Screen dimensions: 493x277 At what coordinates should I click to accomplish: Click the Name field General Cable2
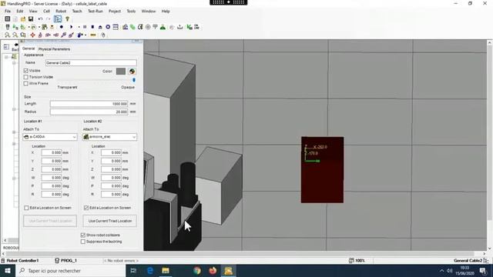91,63
